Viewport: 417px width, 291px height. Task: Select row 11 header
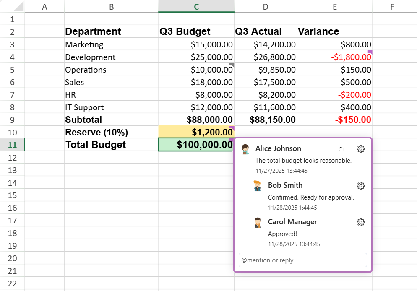(12, 145)
